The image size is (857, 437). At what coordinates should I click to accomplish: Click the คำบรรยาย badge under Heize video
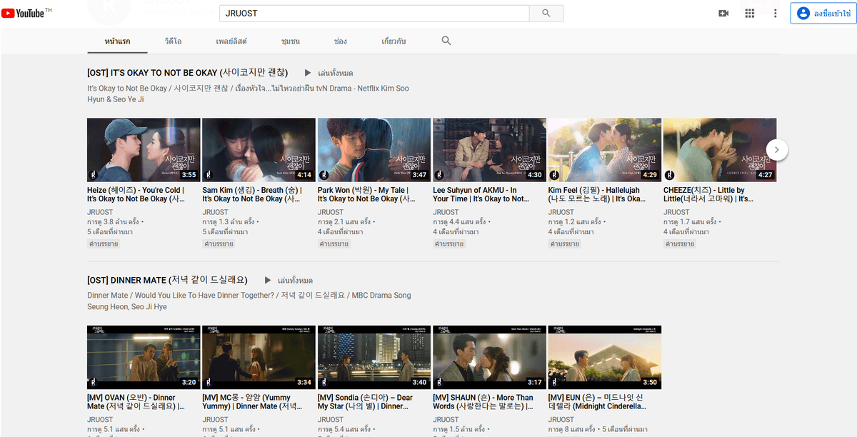[x=104, y=244]
